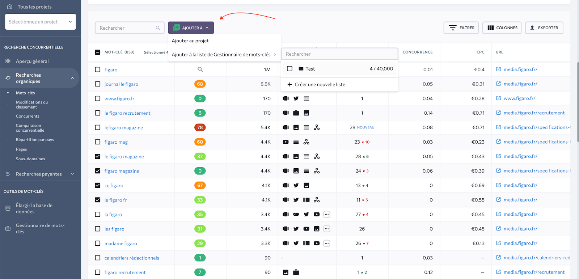Image resolution: width=579 pixels, height=279 pixels.
Task: Toggle the AJOUTER À dropdown button
Action: [191, 28]
